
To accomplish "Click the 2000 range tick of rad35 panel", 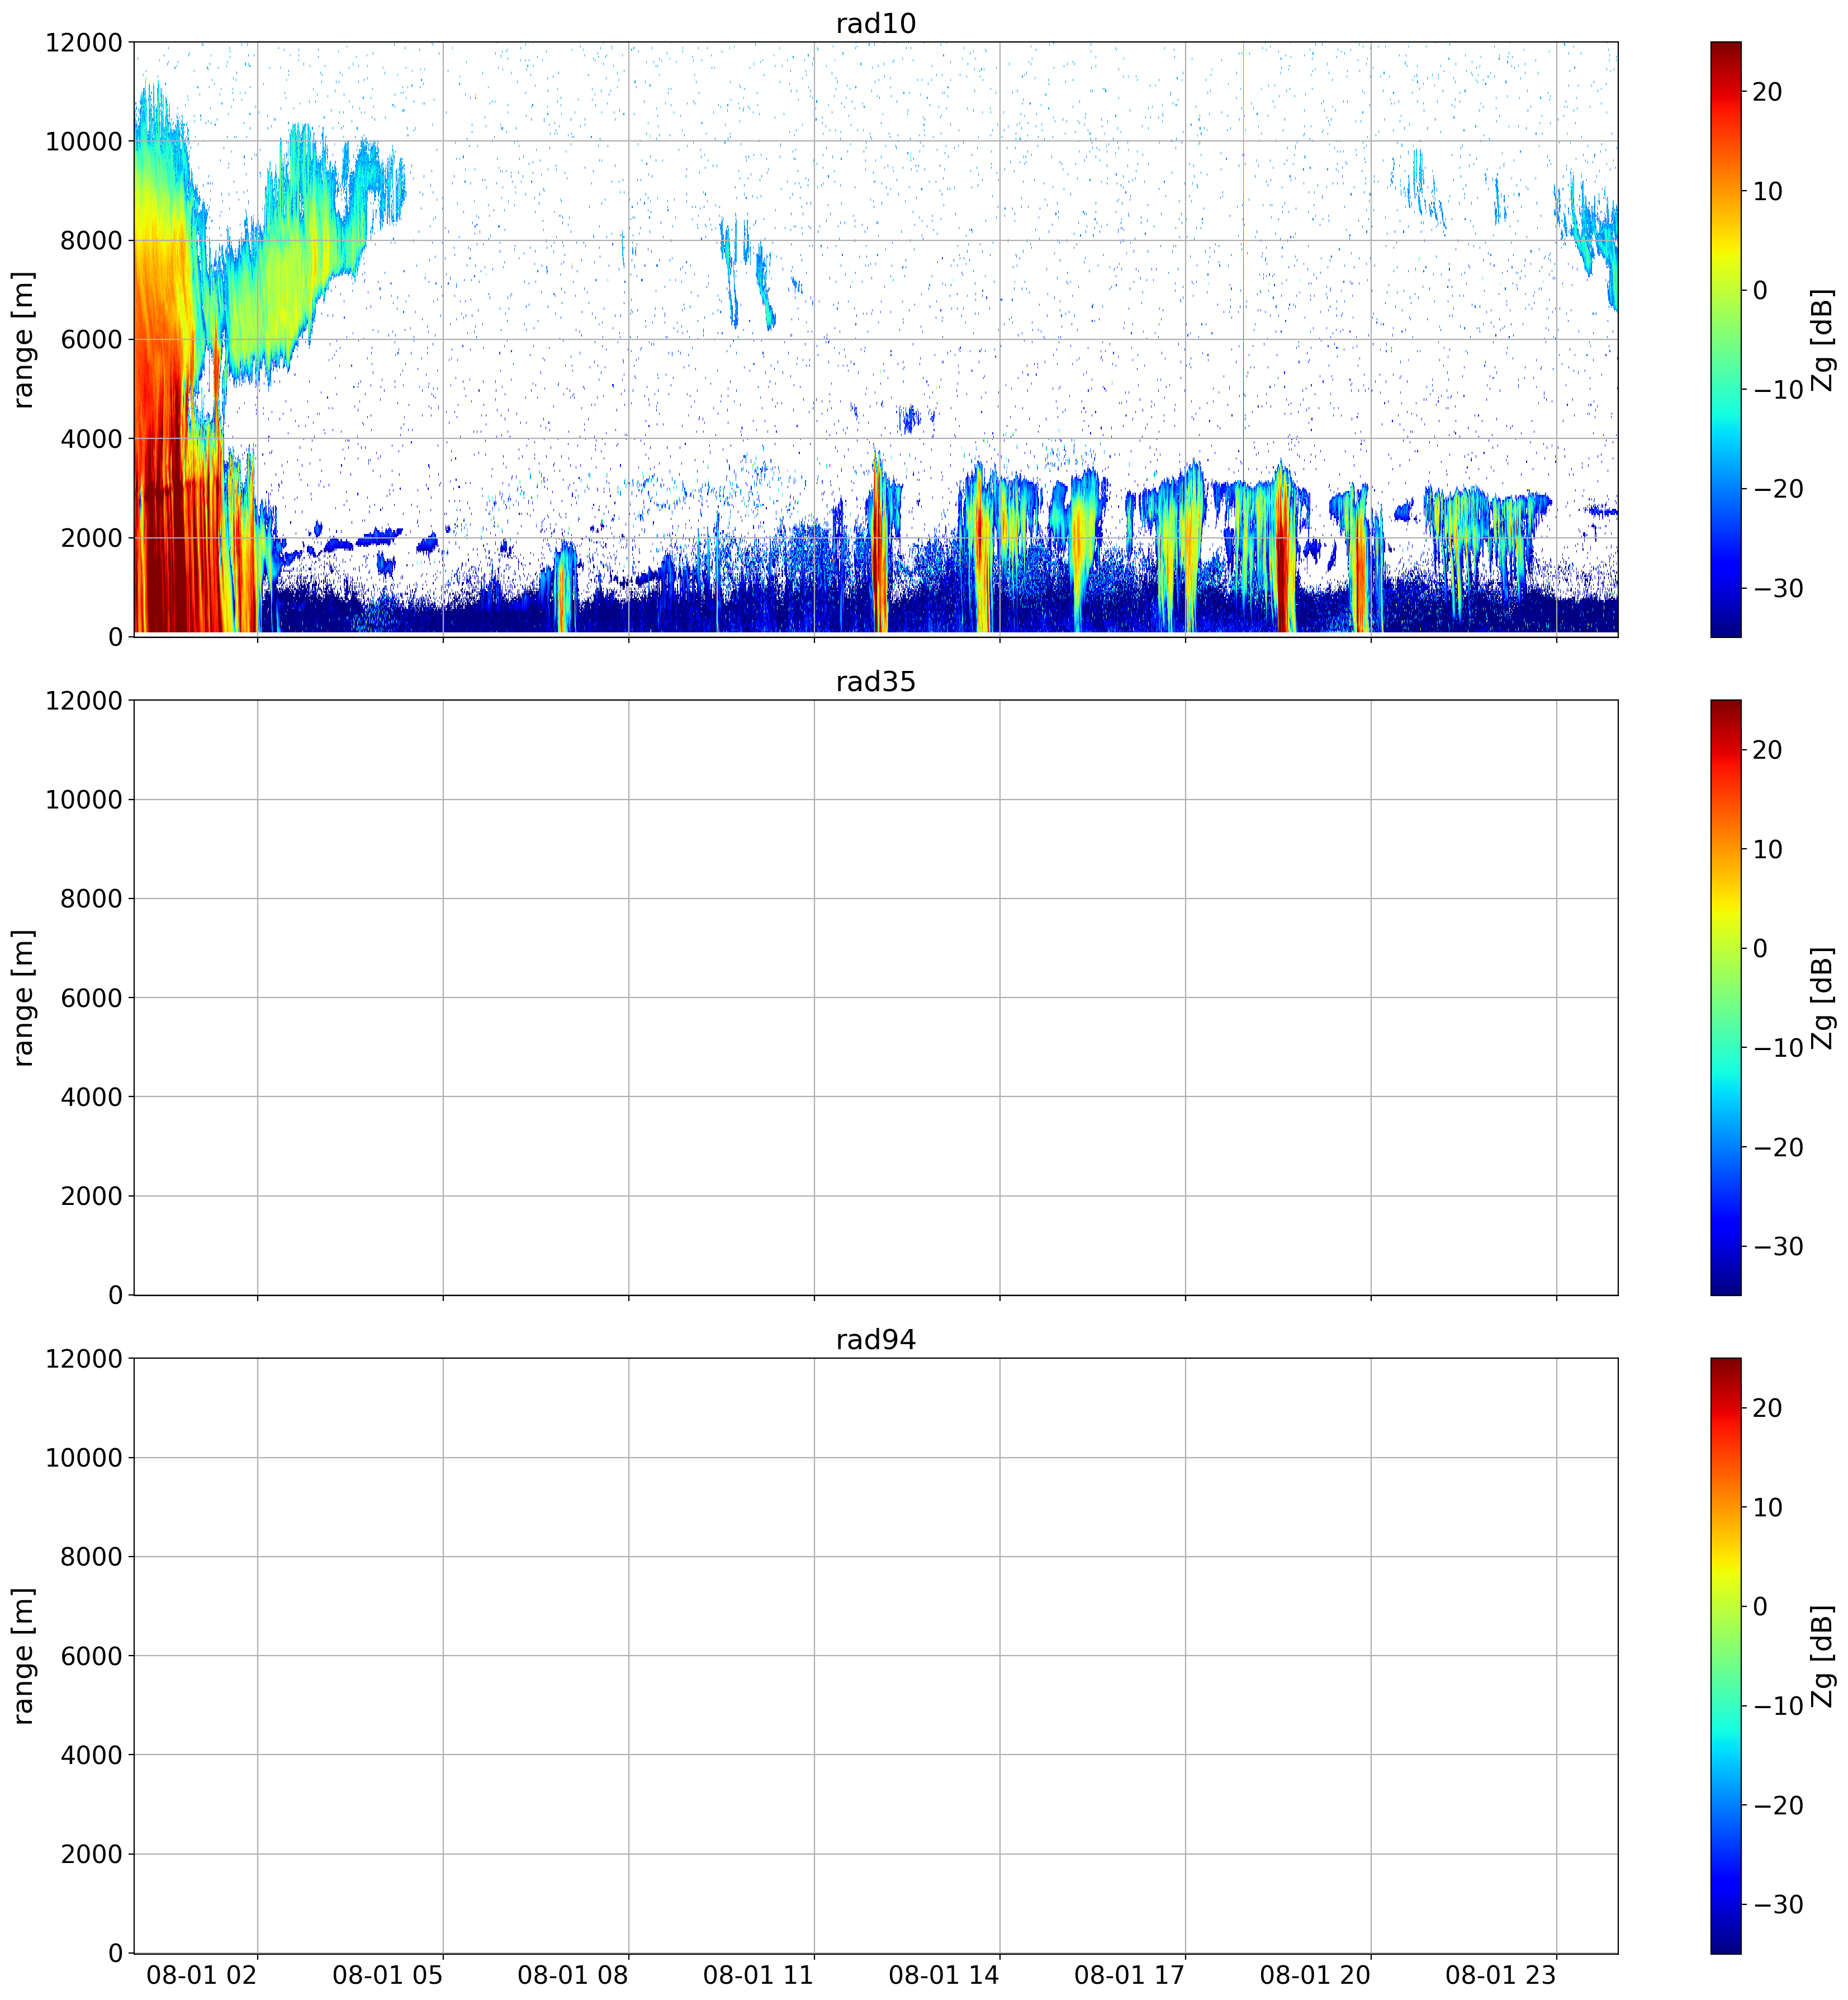I will coord(91,1196).
